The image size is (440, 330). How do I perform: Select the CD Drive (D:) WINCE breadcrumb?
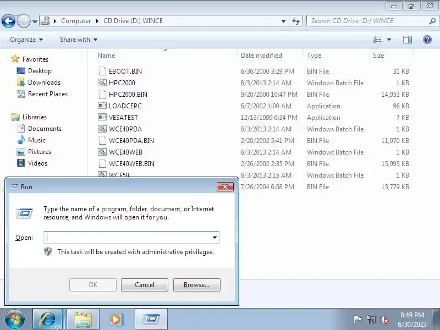click(133, 21)
